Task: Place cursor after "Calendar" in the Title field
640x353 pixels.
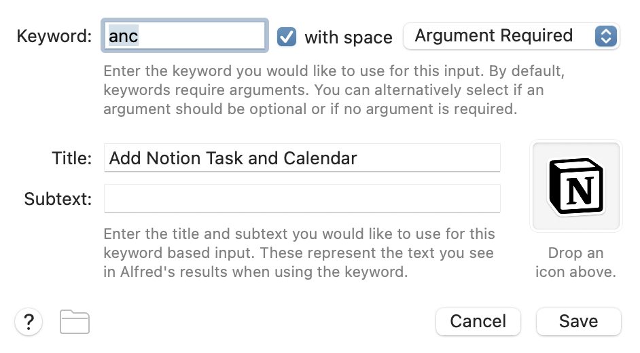Action: coord(358,158)
